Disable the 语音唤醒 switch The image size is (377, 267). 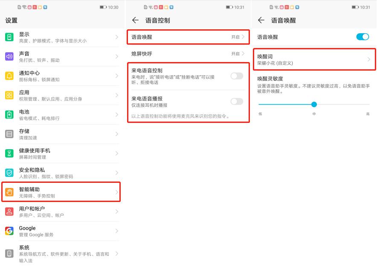pyautogui.click(x=362, y=37)
